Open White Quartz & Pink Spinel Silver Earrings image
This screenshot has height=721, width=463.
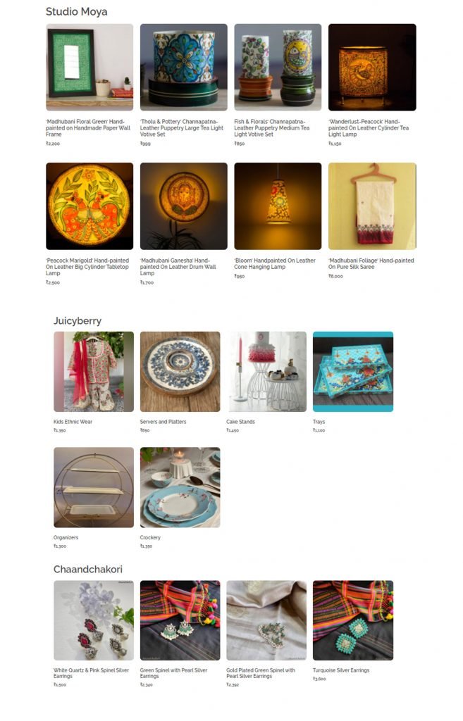[x=94, y=620]
